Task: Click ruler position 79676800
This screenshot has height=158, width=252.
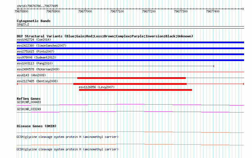Action: (x=21, y=11)
